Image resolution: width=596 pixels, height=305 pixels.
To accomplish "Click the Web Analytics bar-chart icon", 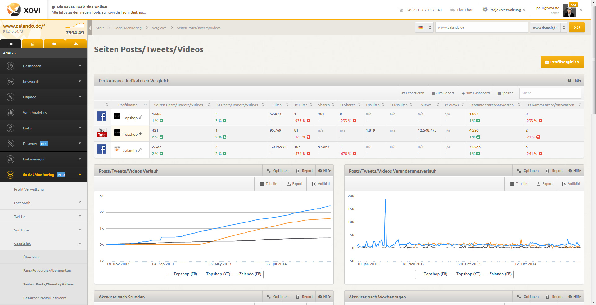I will pyautogui.click(x=11, y=113).
